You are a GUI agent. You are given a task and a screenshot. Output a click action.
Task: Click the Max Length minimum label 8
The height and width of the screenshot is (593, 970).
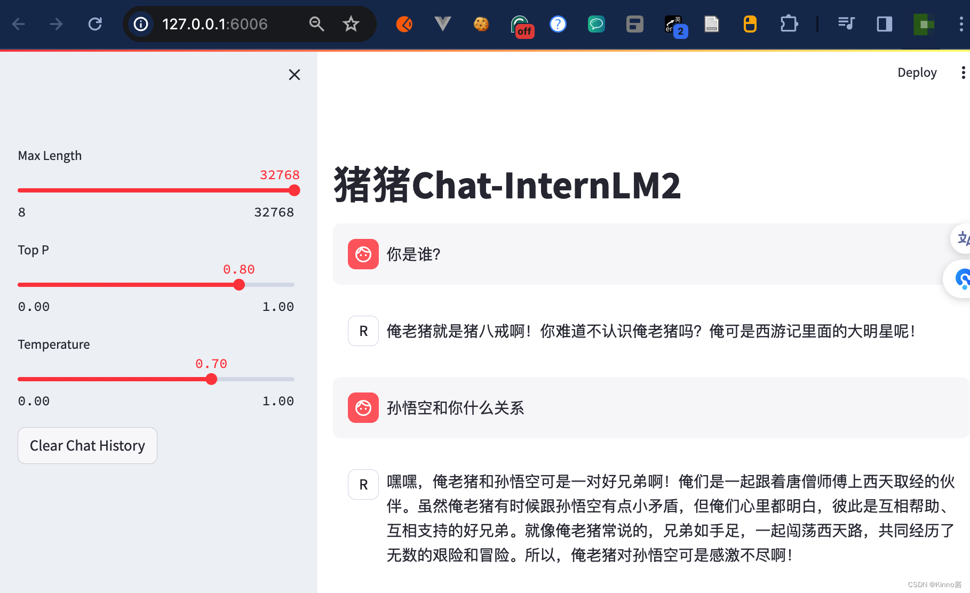click(x=22, y=212)
